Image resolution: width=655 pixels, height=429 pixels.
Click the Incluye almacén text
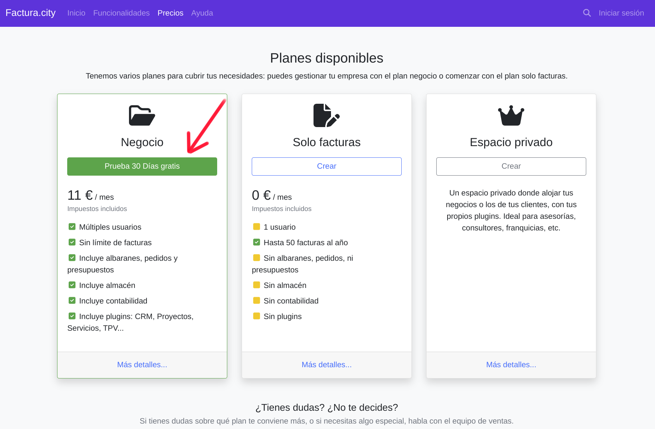coord(107,285)
